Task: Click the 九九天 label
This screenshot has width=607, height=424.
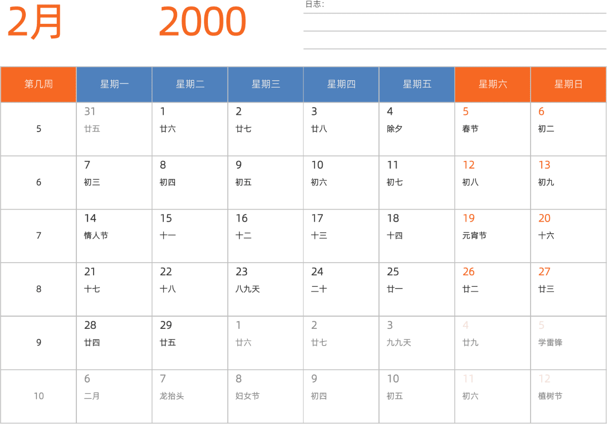Action: (x=399, y=343)
